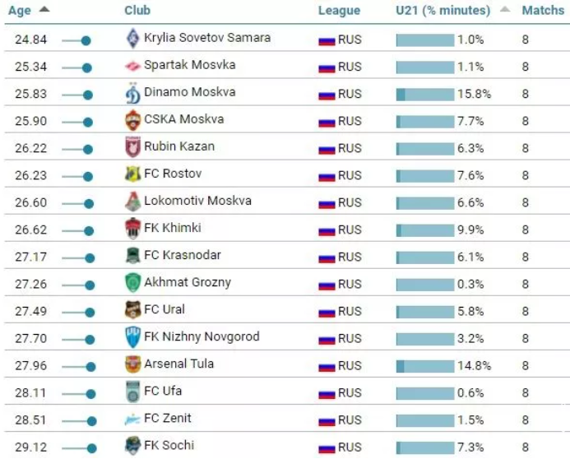Click the Rubin Kazan club crest
The height and width of the screenshot is (459, 570).
click(x=133, y=147)
